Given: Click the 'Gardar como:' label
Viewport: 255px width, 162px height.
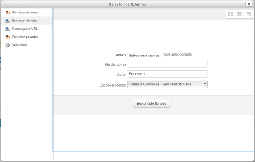Looking at the screenshot, I should coord(116,64).
